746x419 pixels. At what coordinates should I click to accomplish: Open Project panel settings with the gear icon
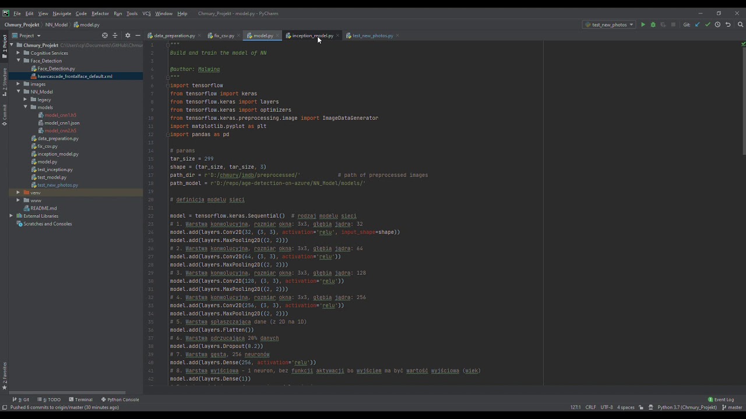pos(128,35)
